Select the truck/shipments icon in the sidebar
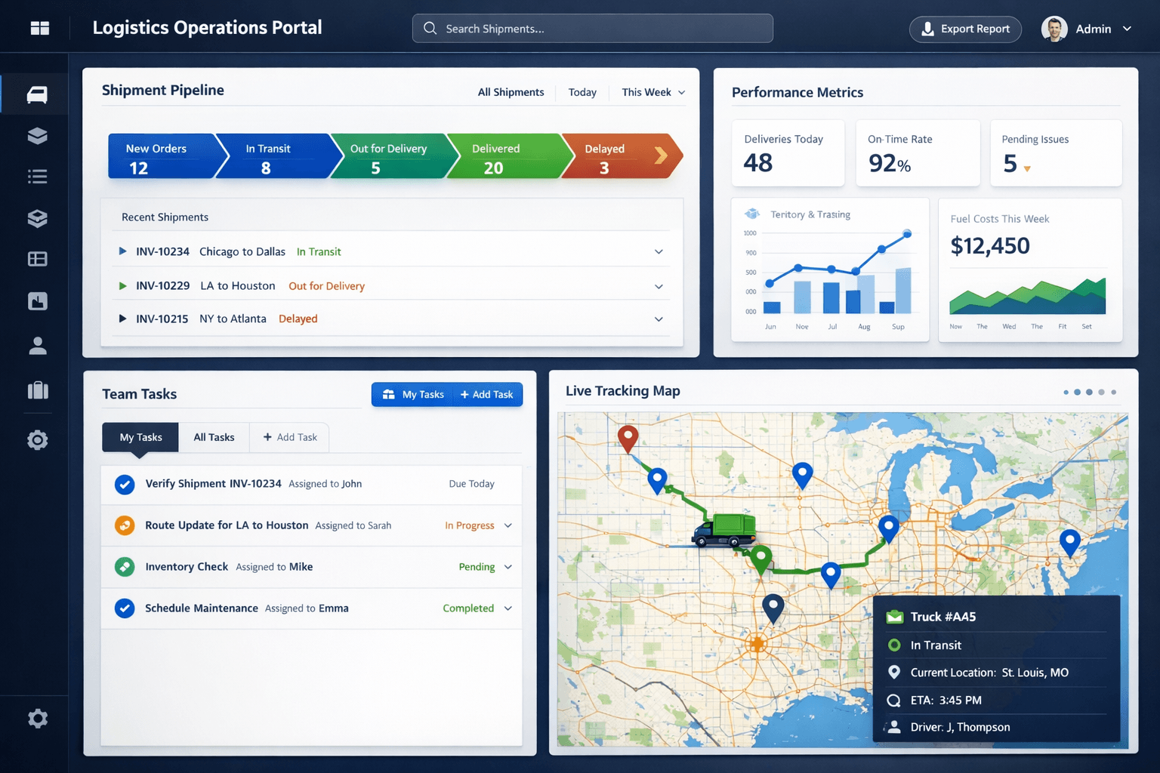 pyautogui.click(x=37, y=94)
